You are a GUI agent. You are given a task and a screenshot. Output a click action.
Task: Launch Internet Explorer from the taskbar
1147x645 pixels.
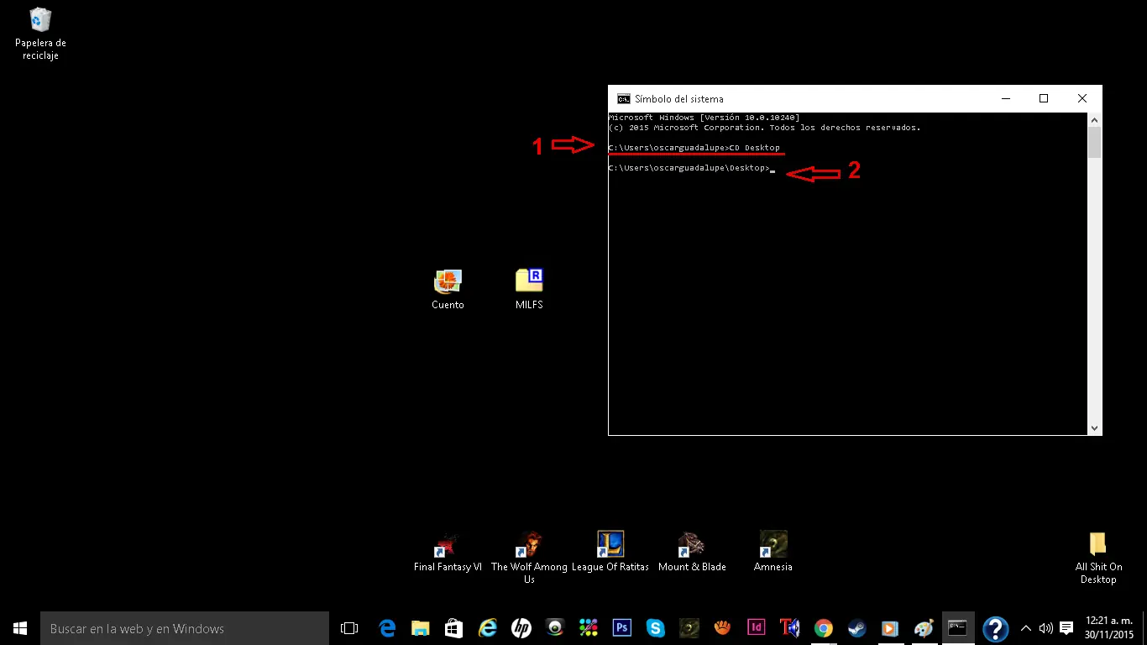click(x=488, y=628)
